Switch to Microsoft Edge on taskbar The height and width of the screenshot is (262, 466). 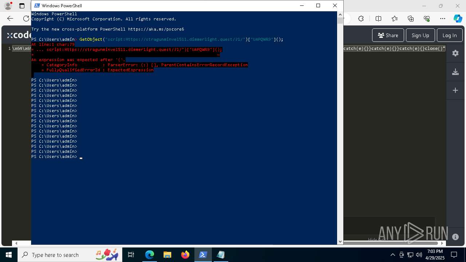click(x=150, y=255)
